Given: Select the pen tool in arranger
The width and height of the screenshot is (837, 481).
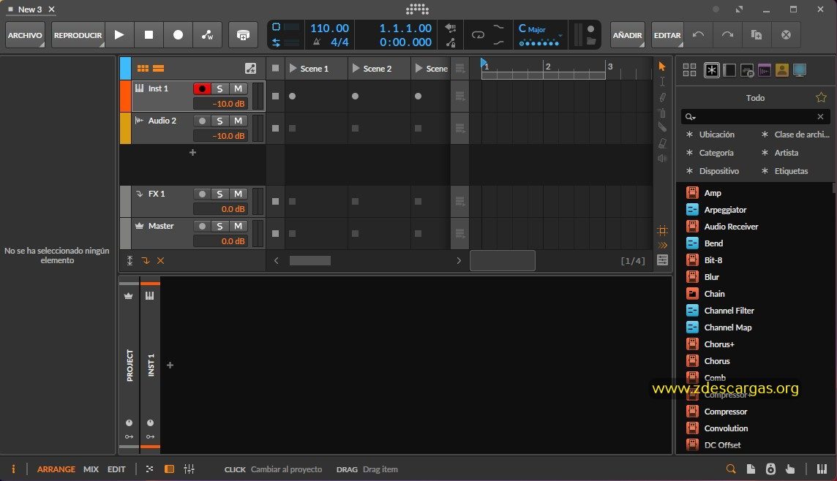Looking at the screenshot, I should tap(662, 97).
